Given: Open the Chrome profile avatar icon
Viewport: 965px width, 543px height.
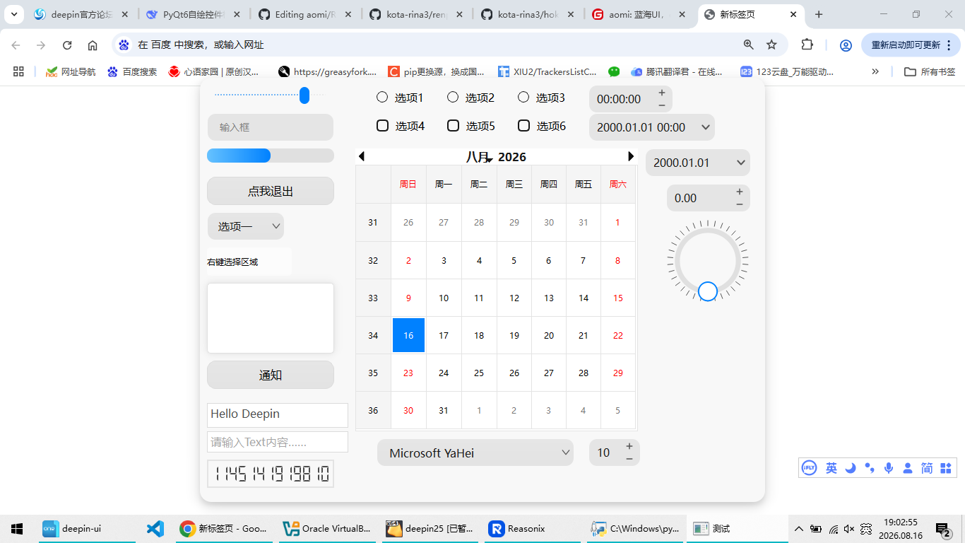Looking at the screenshot, I should tap(846, 45).
